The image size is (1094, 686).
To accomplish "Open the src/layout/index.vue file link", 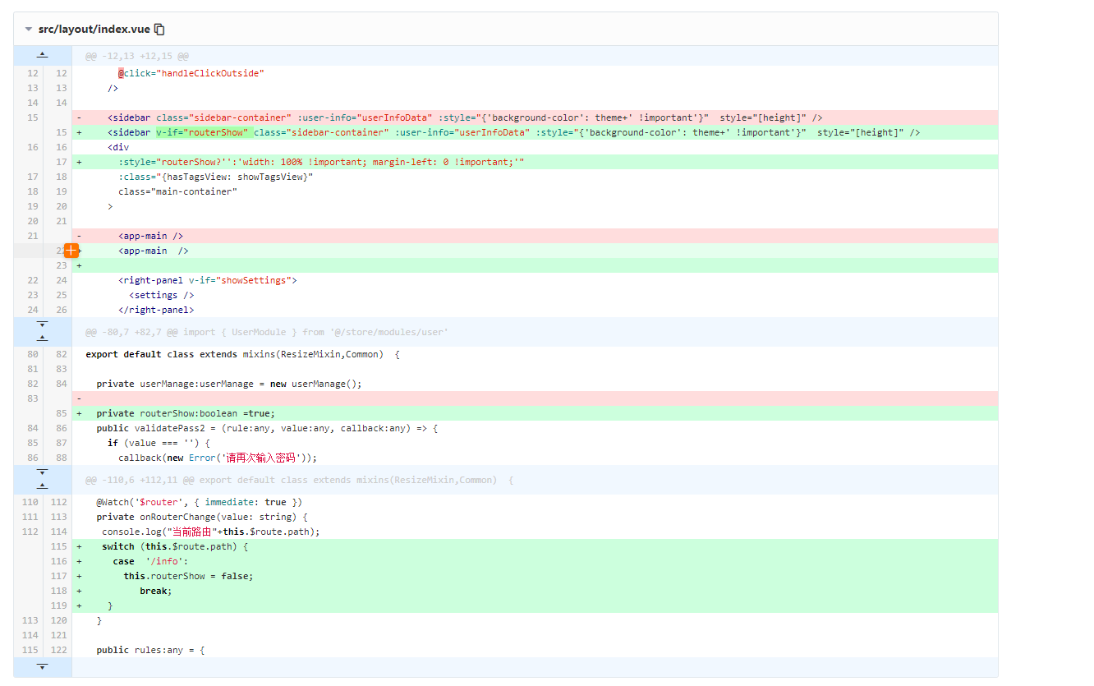I will tap(94, 30).
